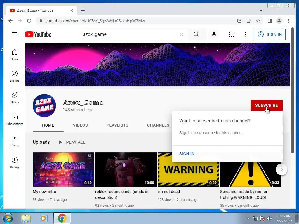
Task: Switch to the HOME channel tab
Action: (48, 125)
